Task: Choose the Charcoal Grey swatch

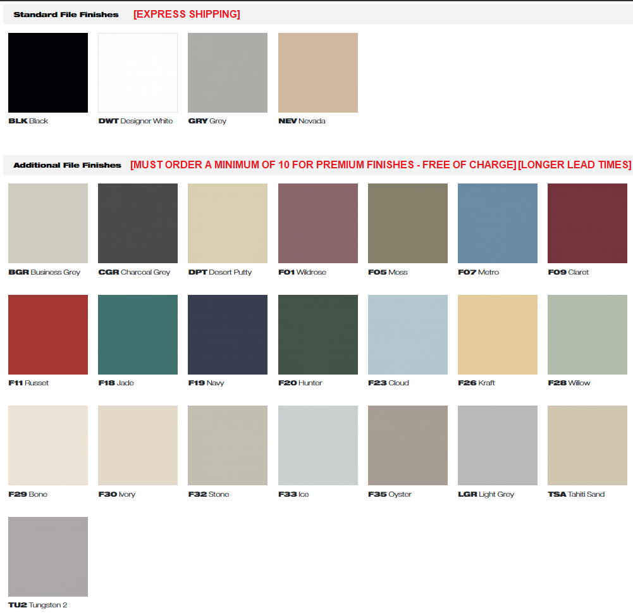Action: click(138, 223)
